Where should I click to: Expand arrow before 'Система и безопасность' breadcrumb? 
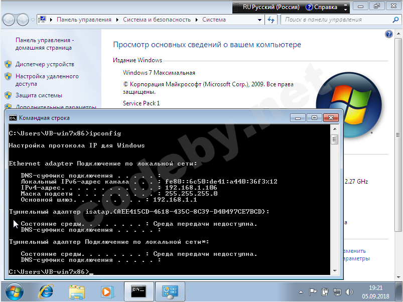click(117, 20)
